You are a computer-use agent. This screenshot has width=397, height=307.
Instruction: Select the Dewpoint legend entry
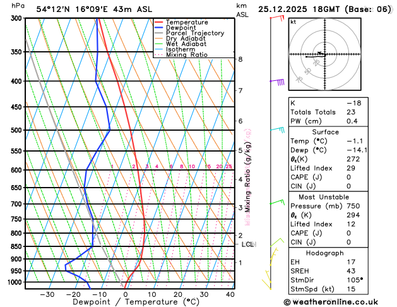click(175, 28)
